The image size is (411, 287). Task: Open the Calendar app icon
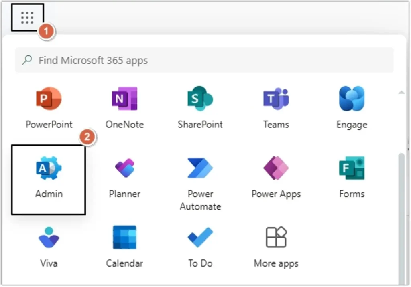point(124,238)
